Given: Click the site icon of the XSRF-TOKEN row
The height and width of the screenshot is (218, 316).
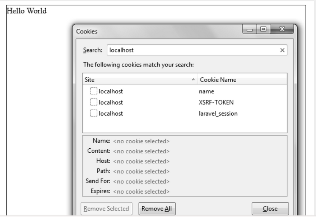Looking at the screenshot, I should click(94, 102).
